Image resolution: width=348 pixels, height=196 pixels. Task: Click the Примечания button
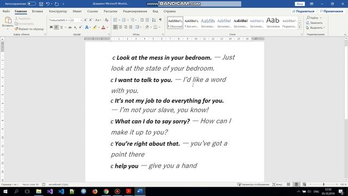331,11
